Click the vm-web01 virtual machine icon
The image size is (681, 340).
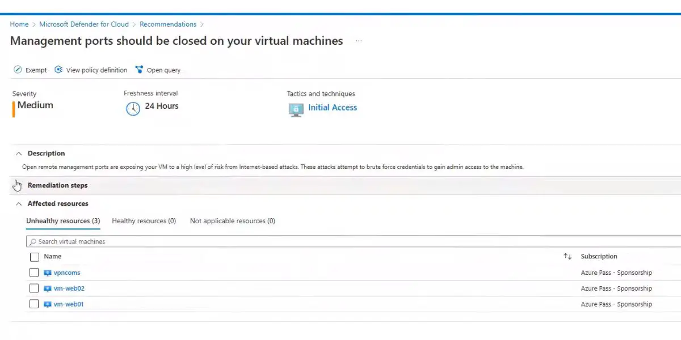(48, 304)
